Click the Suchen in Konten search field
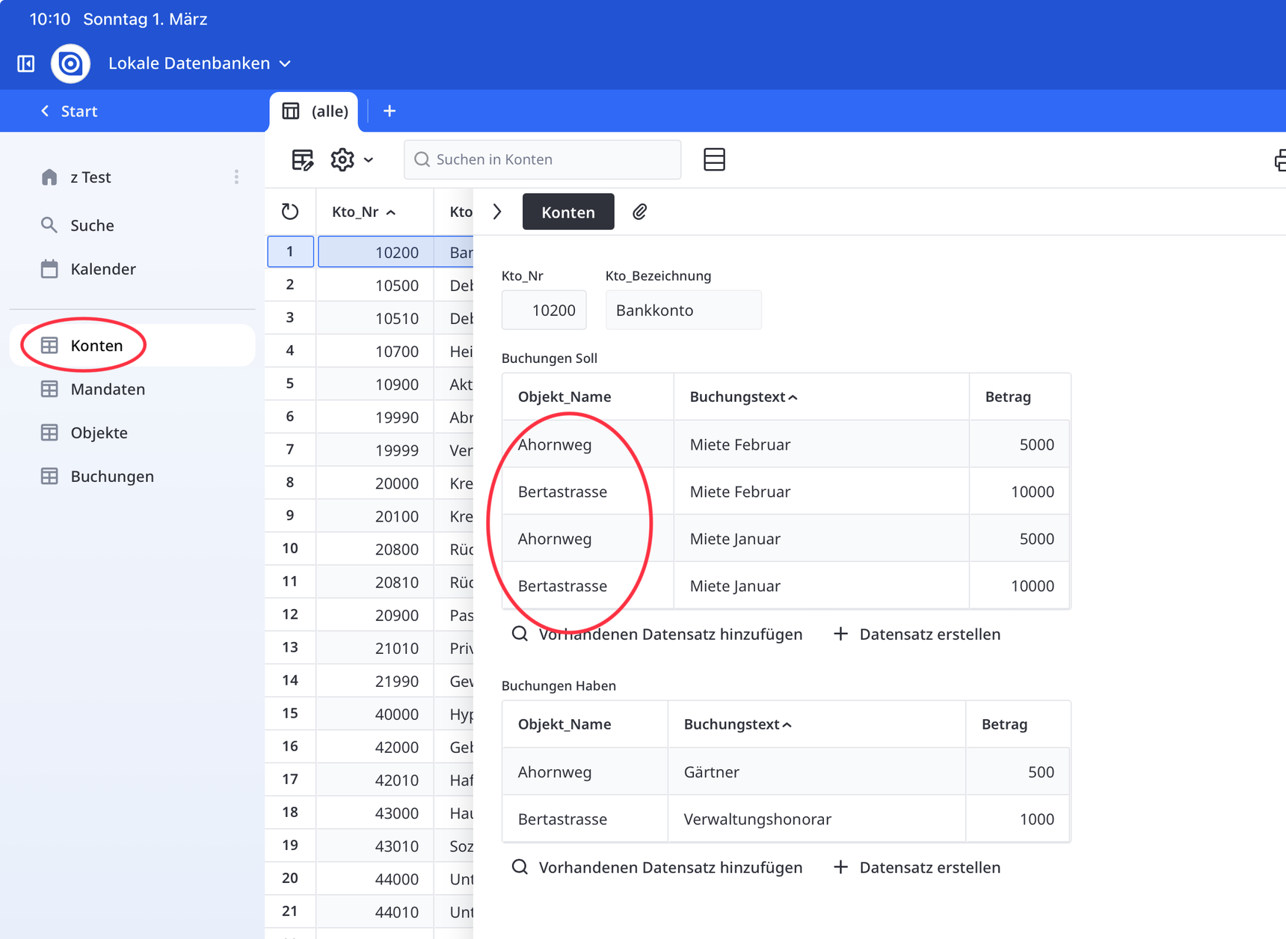 point(542,159)
